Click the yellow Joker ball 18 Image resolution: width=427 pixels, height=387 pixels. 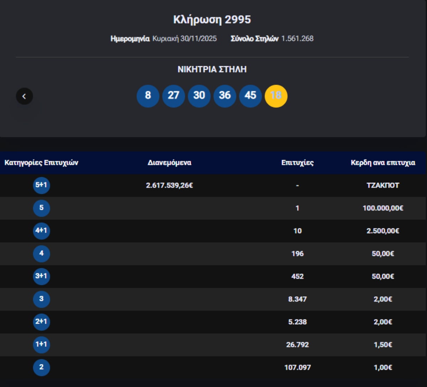(x=276, y=96)
